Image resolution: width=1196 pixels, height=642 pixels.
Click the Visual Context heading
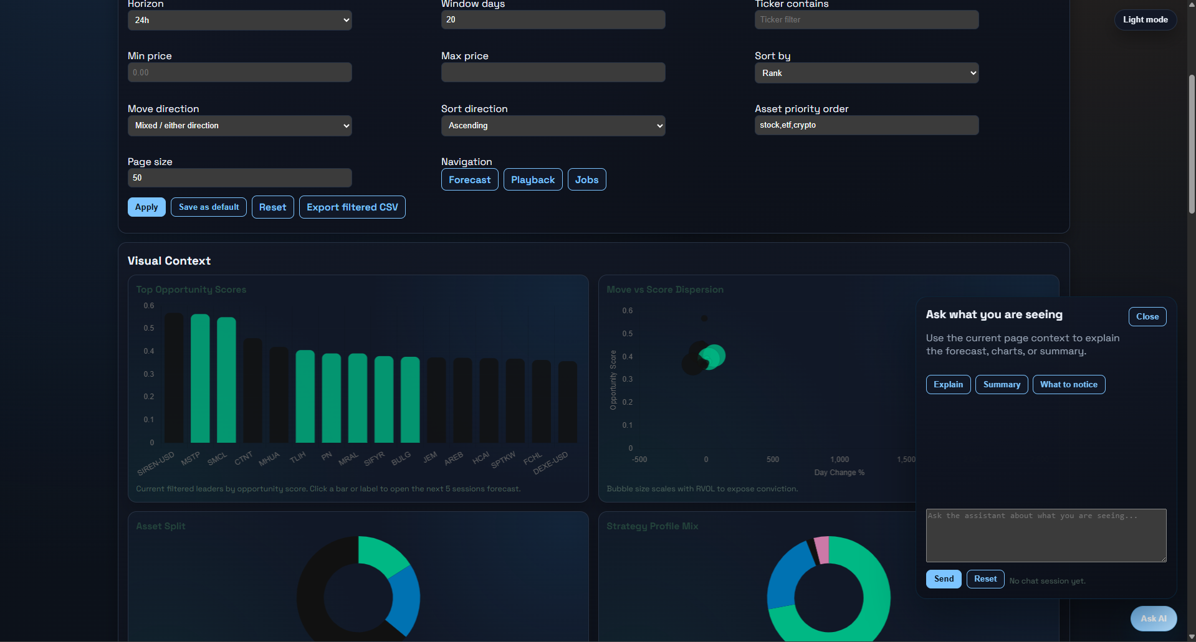(169, 261)
